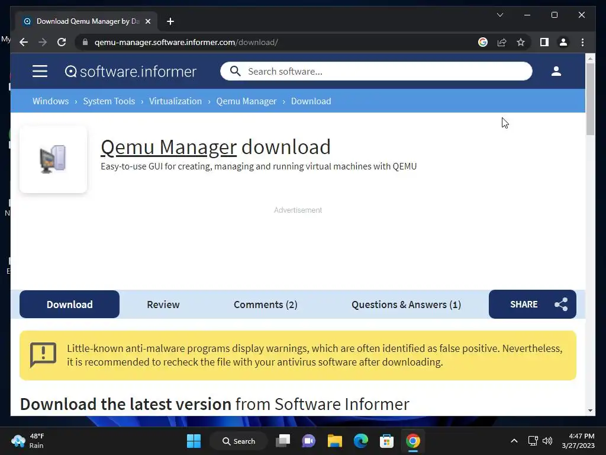The height and width of the screenshot is (455, 606).
Task: Open a new browser tab
Action: coord(170,21)
